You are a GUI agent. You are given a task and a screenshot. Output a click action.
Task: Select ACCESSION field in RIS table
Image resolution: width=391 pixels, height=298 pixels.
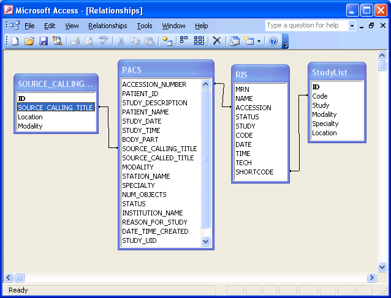253,108
